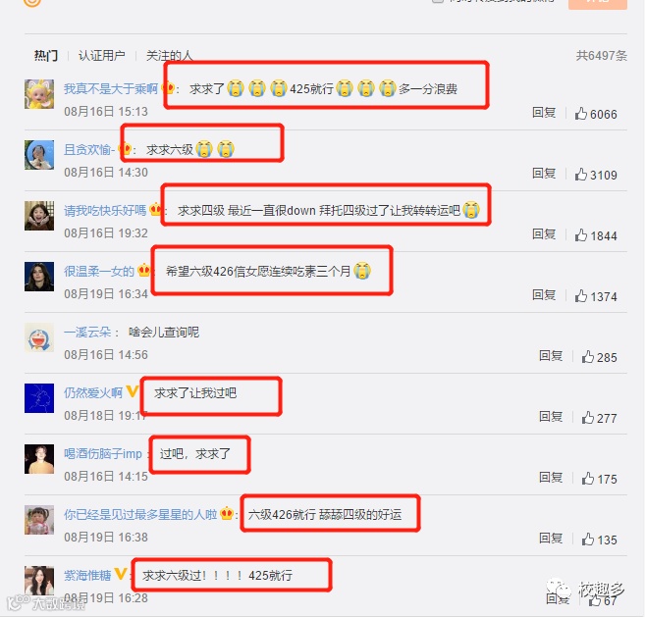Tap the like icon next to 135
The image size is (645, 617).
pyautogui.click(x=587, y=540)
